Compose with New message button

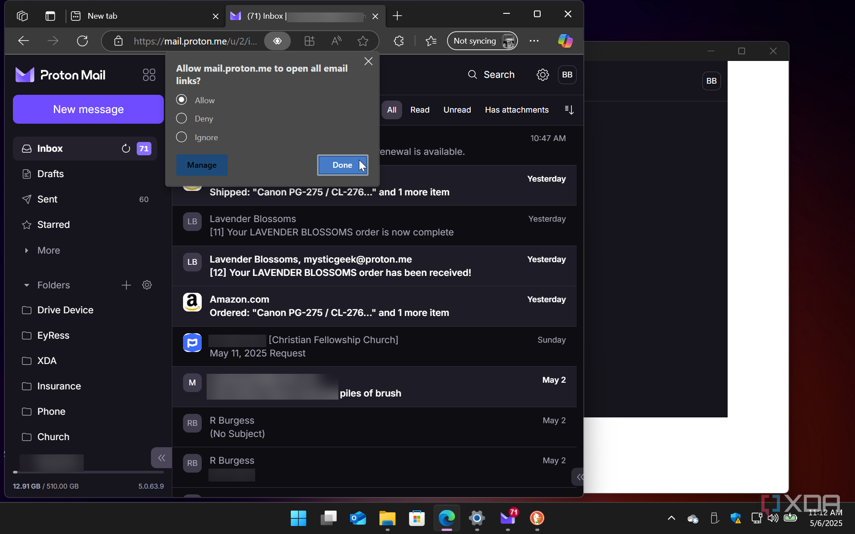tap(88, 109)
